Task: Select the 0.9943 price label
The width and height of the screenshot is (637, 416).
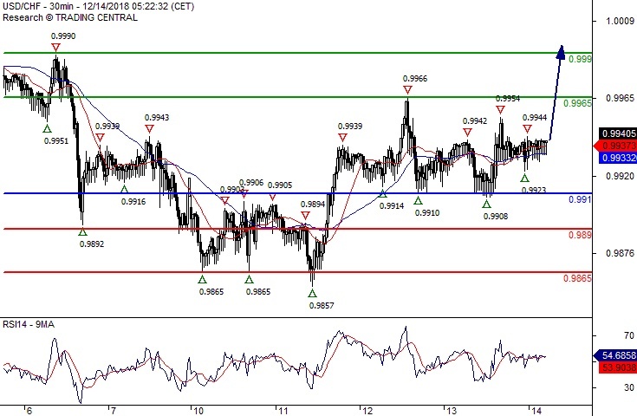Action: [x=157, y=117]
